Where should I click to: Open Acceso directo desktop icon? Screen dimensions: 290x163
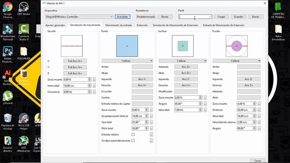(x=8, y=144)
